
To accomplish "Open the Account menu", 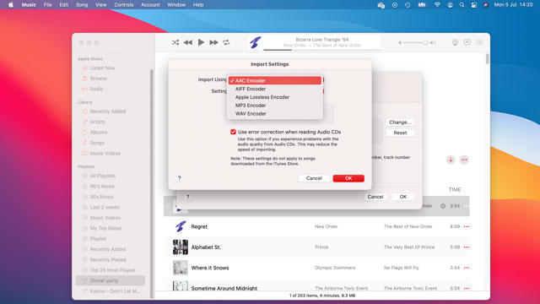I will [x=150, y=5].
